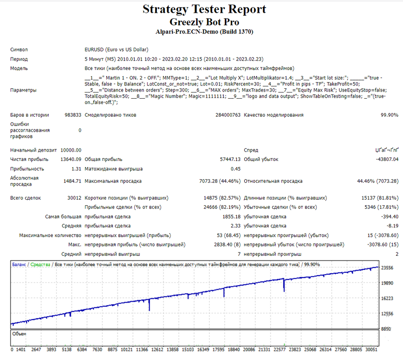This screenshot has width=403, height=354.
Task: Click the 'Параметры' label
Action: [x=23, y=90]
